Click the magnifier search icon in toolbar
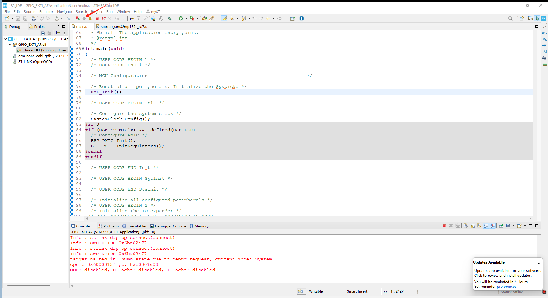This screenshot has width=548, height=298. pyautogui.click(x=510, y=18)
